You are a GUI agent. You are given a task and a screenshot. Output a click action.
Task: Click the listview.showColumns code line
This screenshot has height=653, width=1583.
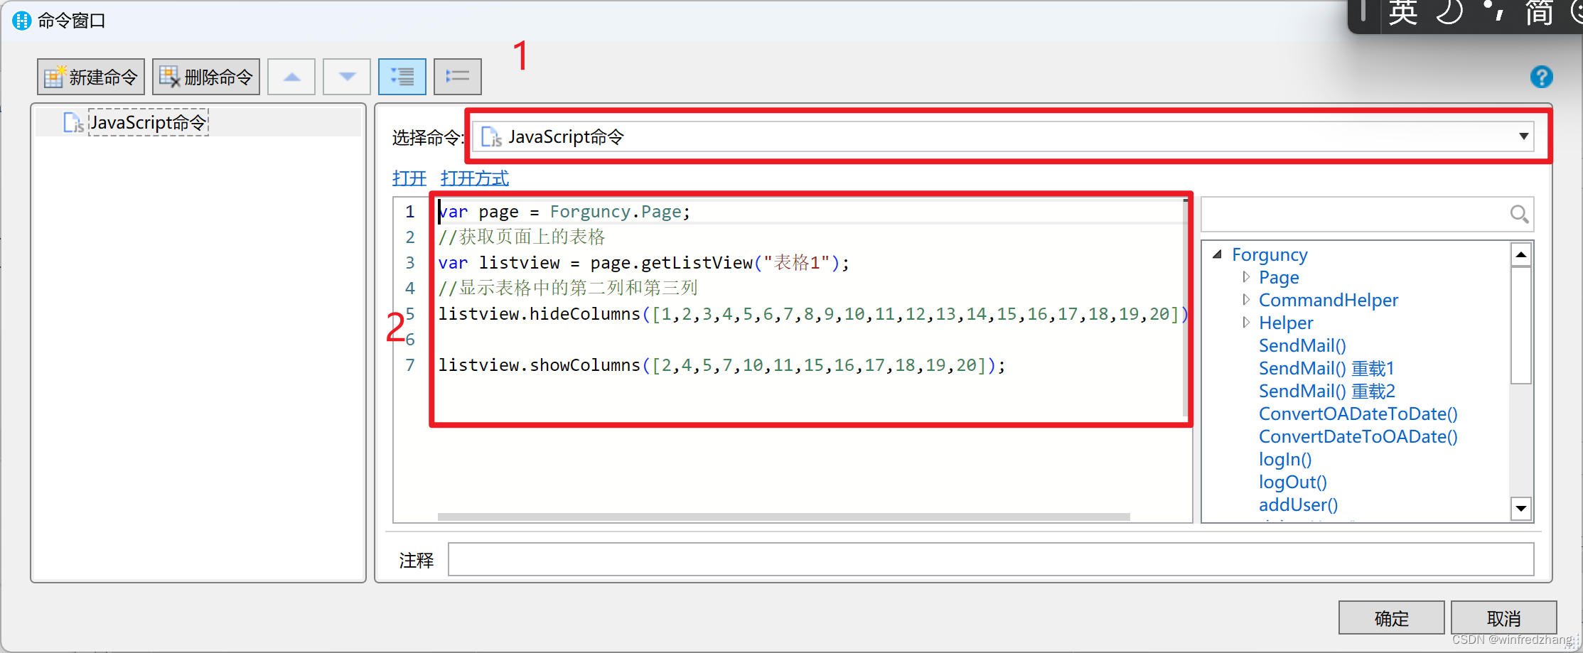[x=721, y=365]
